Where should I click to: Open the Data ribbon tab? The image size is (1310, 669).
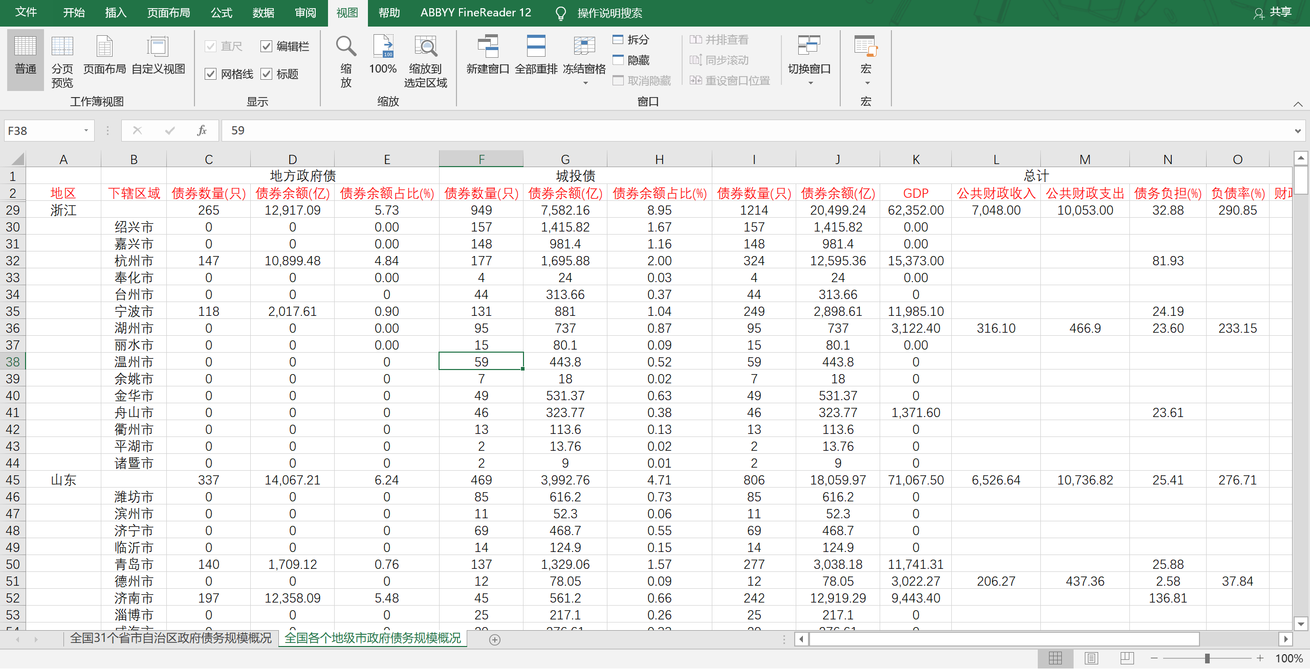(263, 13)
